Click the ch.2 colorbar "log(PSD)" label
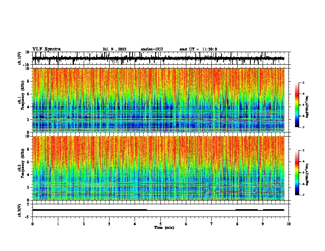The width and height of the screenshot is (325, 251). pyautogui.click(x=307, y=174)
